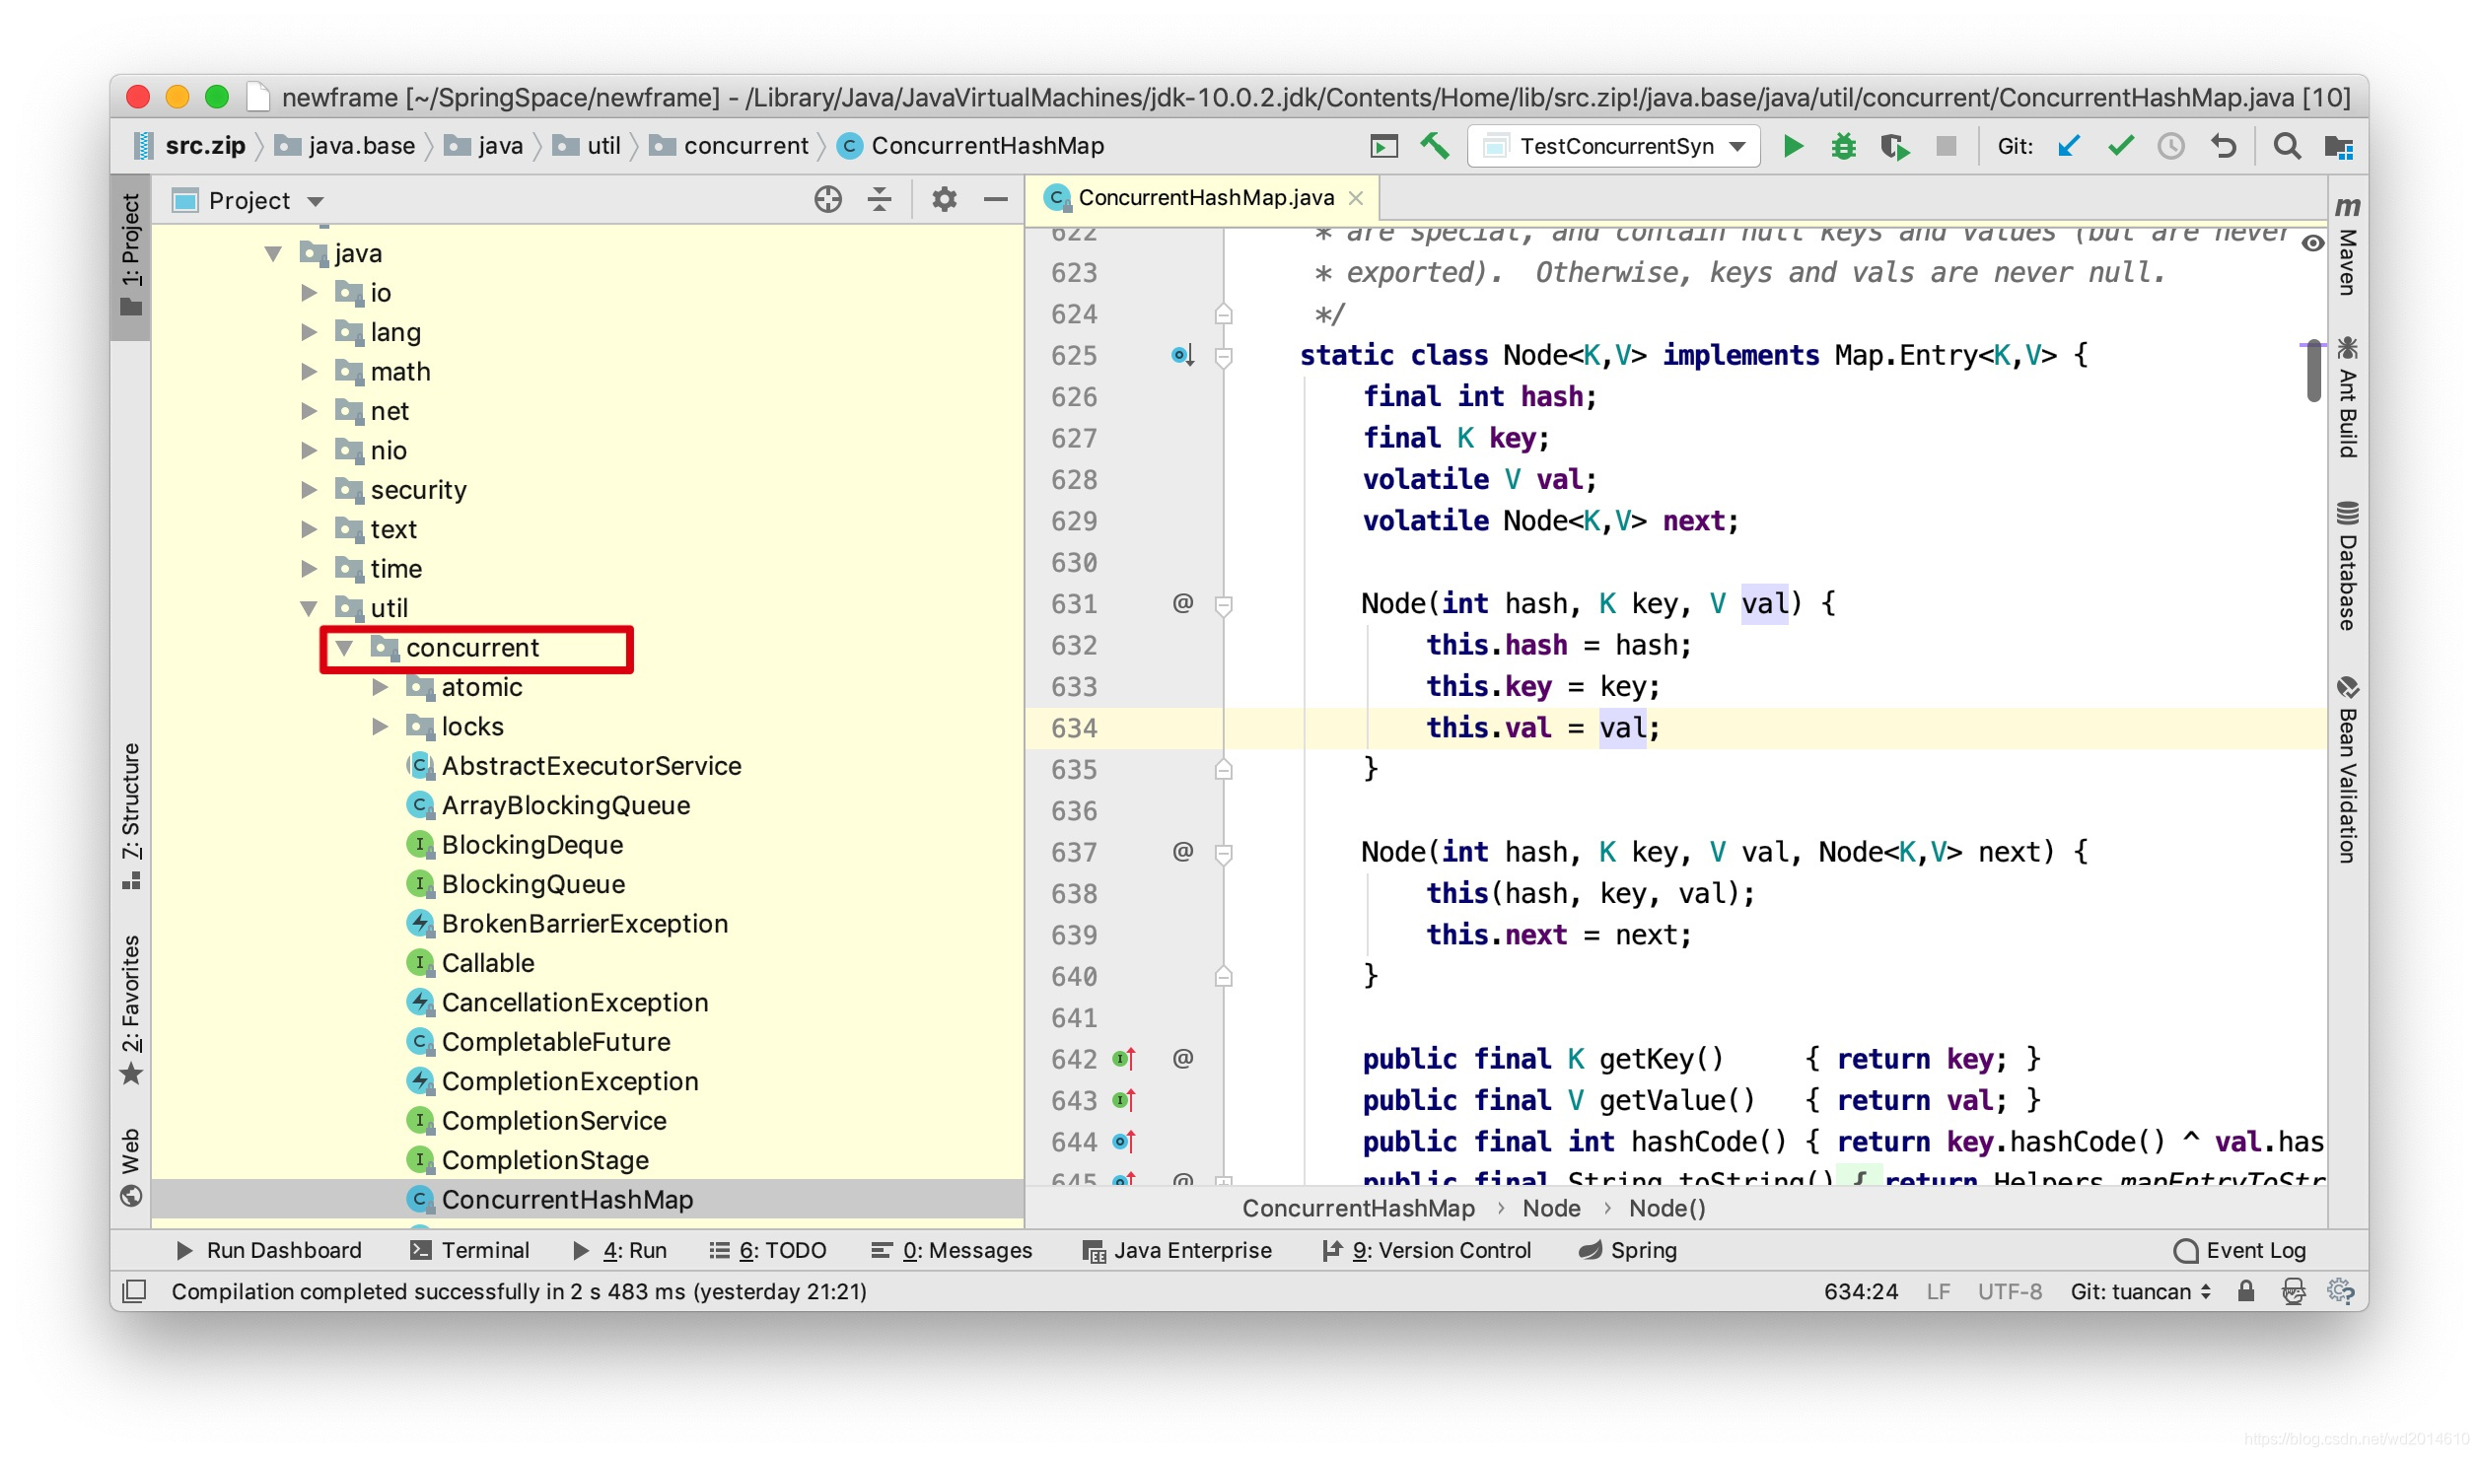Image resolution: width=2479 pixels, height=1457 pixels.
Task: Toggle the 2: Favorites side panel
Action: pos(131,1008)
